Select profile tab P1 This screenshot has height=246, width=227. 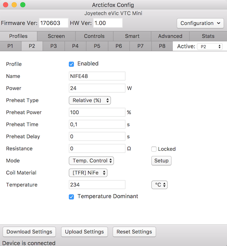coord(10,46)
